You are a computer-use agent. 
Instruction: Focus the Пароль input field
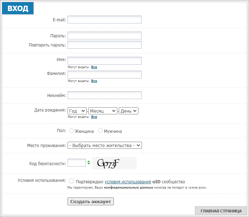coord(105,36)
